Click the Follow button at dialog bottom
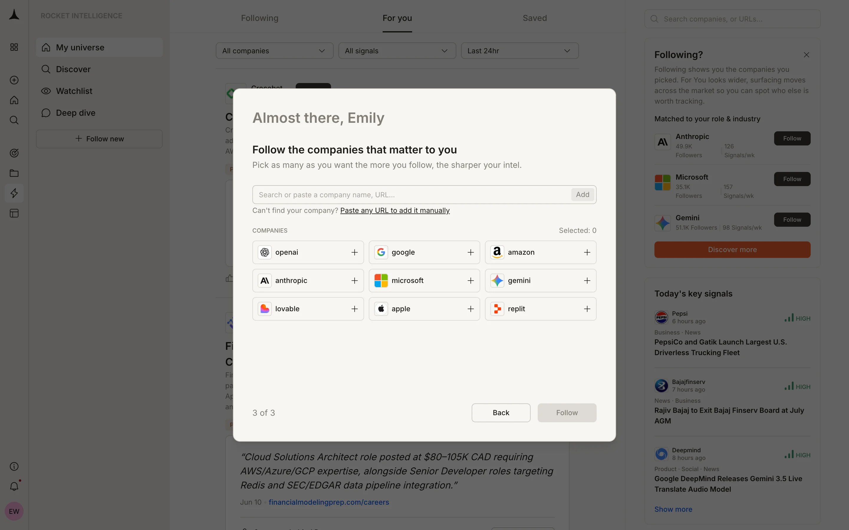This screenshot has width=849, height=530. 567,413
